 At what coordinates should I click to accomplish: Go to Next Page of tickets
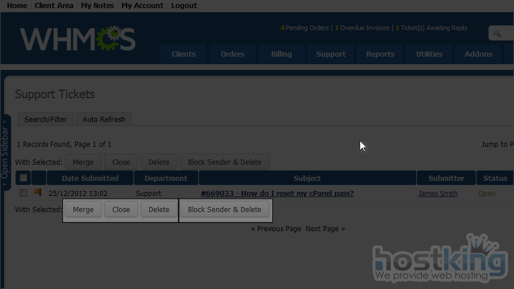click(x=325, y=229)
